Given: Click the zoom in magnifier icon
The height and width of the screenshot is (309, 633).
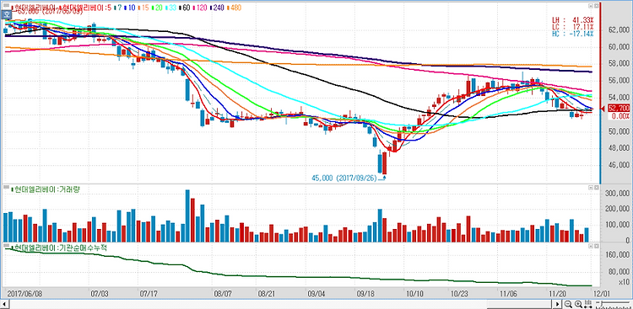Looking at the screenshot, I should point(578,304).
